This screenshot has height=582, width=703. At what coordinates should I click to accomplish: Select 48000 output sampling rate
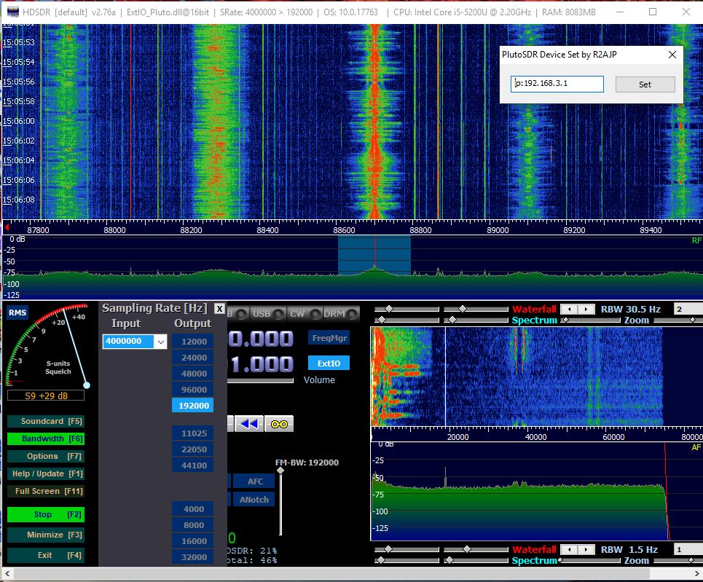point(193,374)
